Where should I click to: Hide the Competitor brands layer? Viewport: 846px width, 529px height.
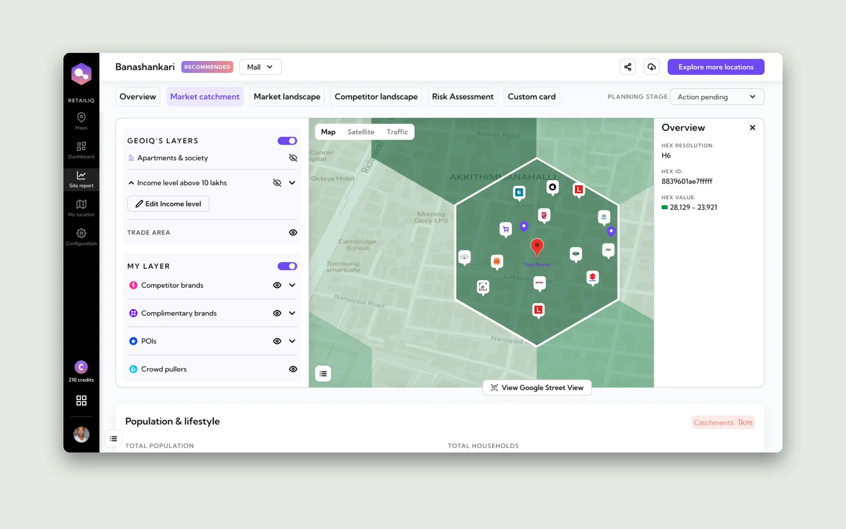(x=277, y=285)
